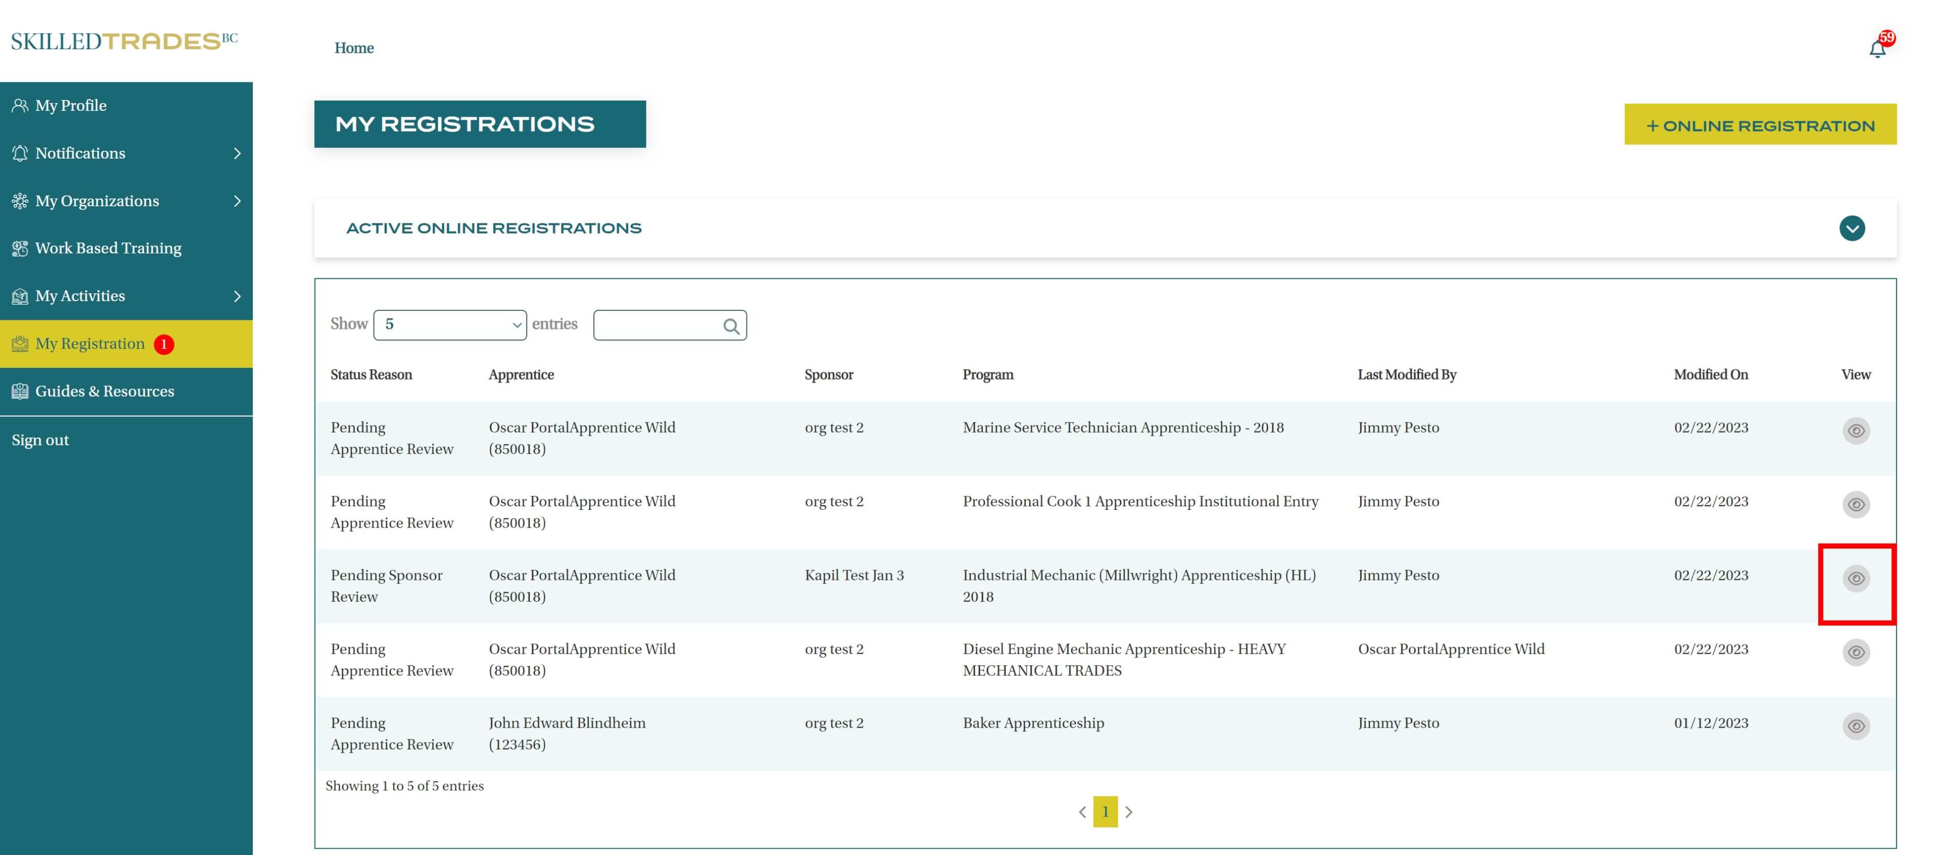1954x855 pixels.
Task: Collapse the Active Online Registrations section
Action: pyautogui.click(x=1851, y=229)
